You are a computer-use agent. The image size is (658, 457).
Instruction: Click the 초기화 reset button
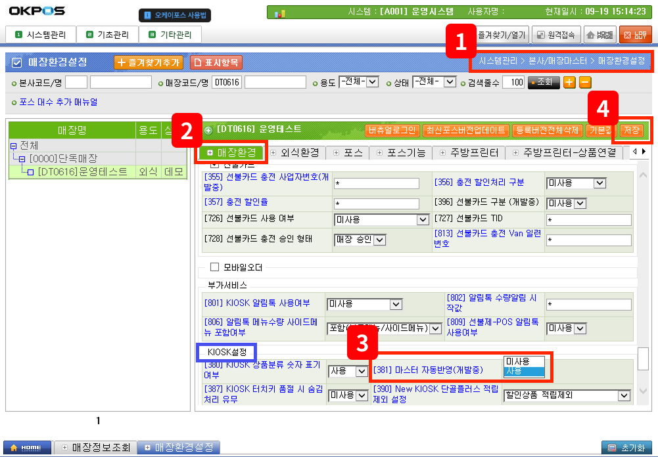[627, 447]
